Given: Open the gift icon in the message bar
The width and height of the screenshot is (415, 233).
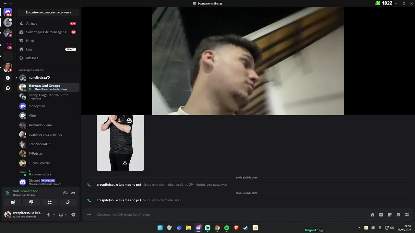Looking at the screenshot, I should [373, 215].
